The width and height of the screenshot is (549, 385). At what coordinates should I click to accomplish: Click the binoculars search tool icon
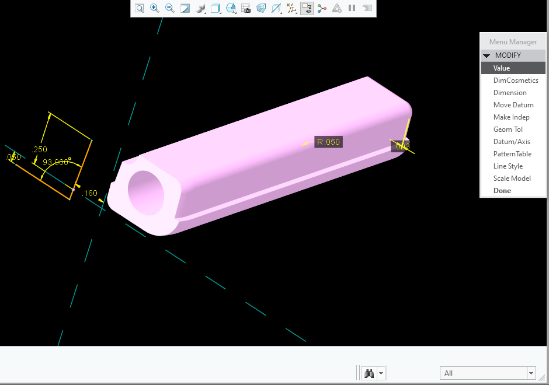click(369, 373)
